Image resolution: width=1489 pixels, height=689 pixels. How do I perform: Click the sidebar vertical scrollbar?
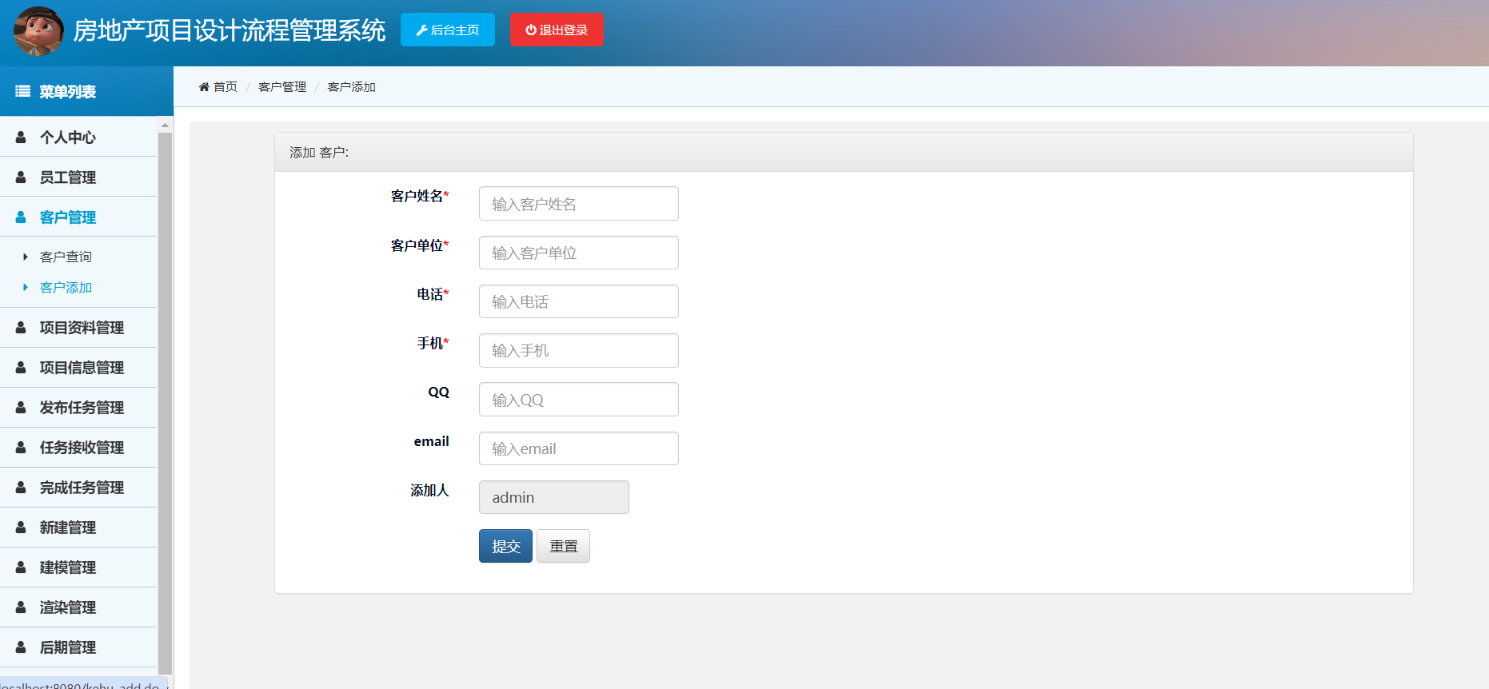click(x=165, y=404)
